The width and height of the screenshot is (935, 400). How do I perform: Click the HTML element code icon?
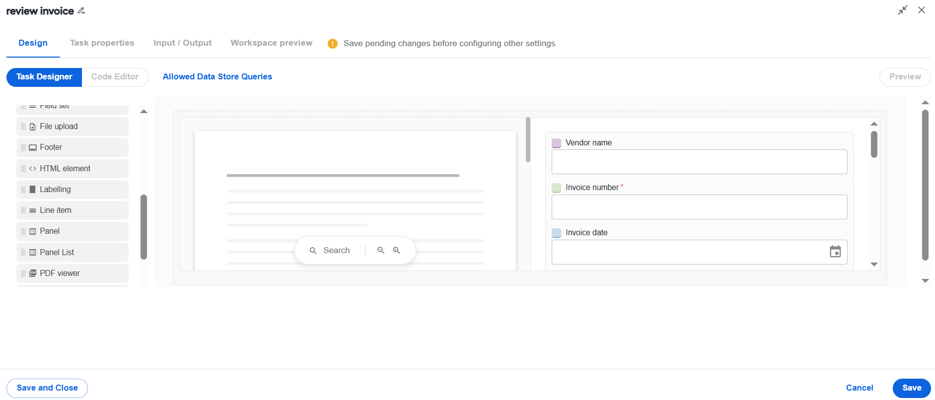click(x=33, y=169)
